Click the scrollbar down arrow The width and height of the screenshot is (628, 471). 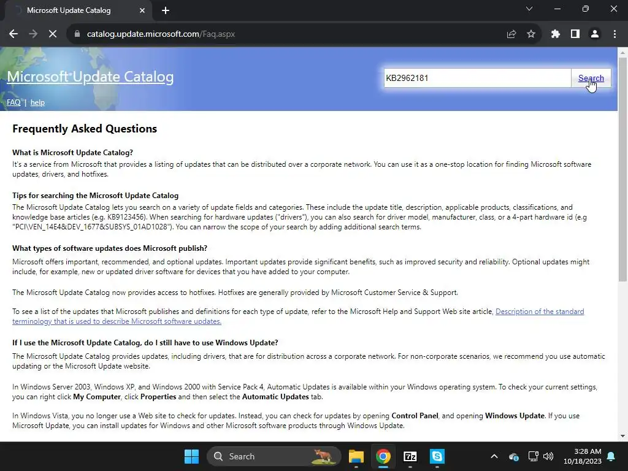coord(622,436)
